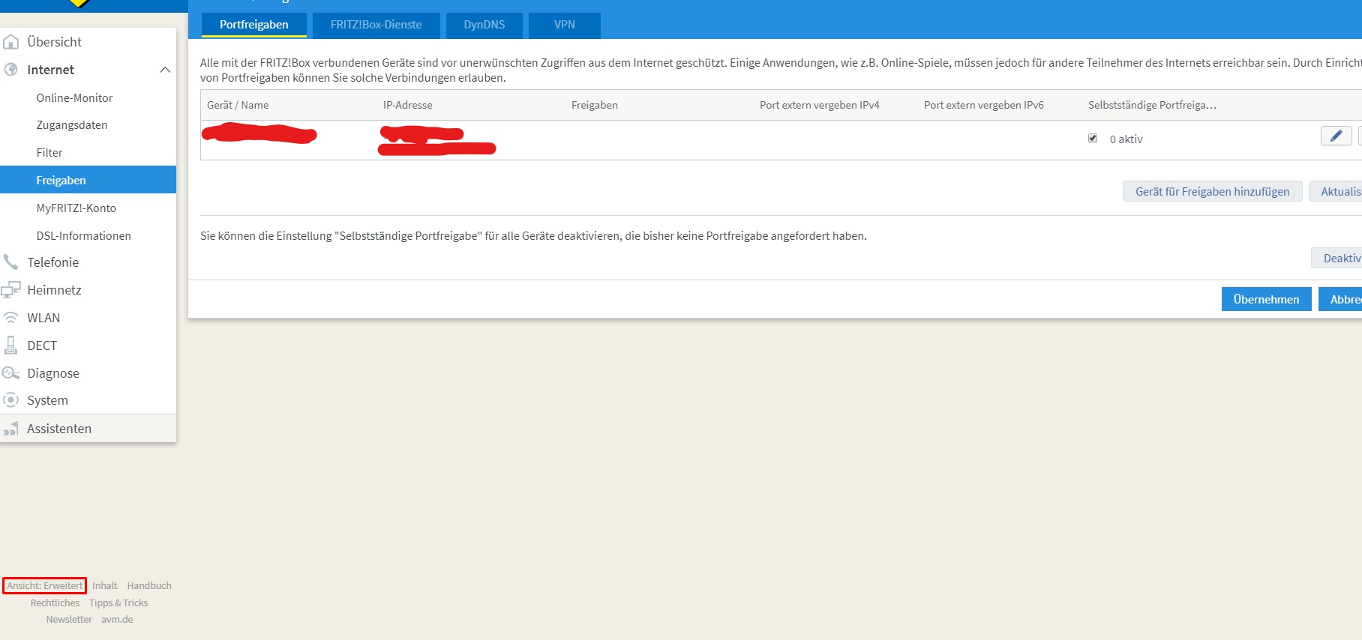Click the Telefonie phone icon
Screen dimensions: 1362x640
point(10,262)
